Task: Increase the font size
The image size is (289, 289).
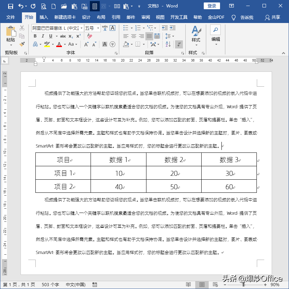Action: [x=86, y=44]
